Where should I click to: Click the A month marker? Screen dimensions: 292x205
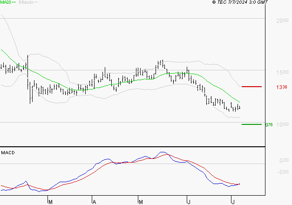coord(94,202)
